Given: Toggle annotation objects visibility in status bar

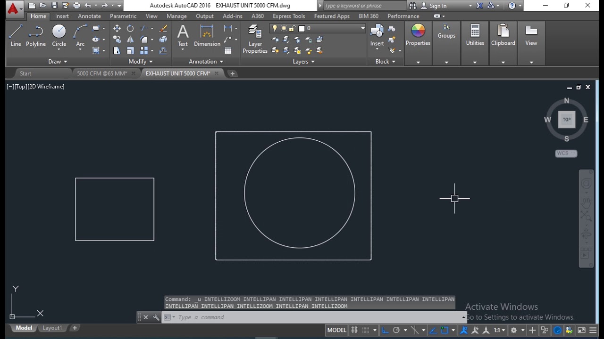Looking at the screenshot, I should 464,330.
